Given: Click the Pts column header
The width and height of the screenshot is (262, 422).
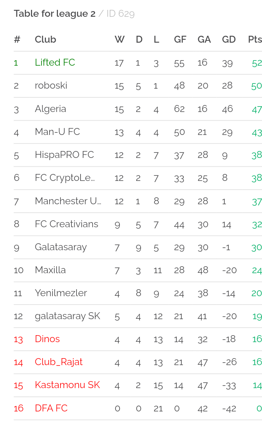Looking at the screenshot, I should coord(255,39).
